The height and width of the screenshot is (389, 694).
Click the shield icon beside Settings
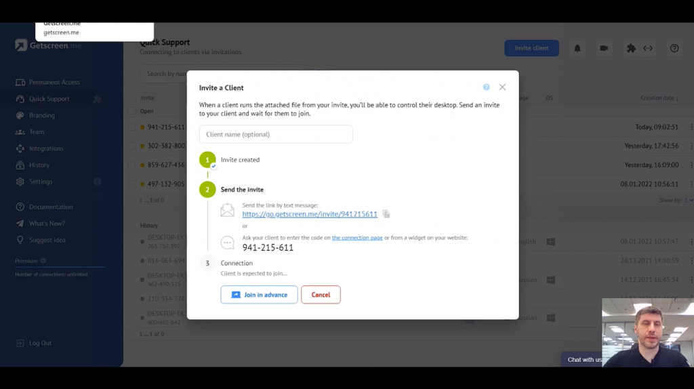[x=98, y=182]
